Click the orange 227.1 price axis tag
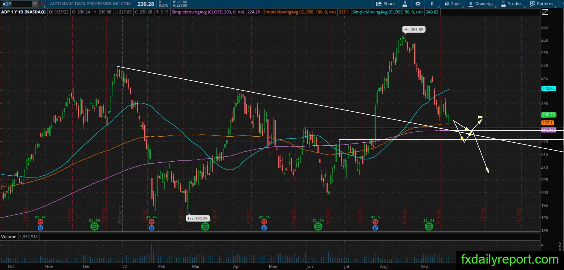 [547, 123]
